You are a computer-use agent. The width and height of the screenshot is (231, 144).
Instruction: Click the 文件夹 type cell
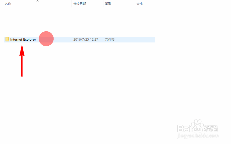tap(110, 40)
